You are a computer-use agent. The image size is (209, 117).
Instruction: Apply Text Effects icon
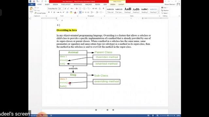67,12
